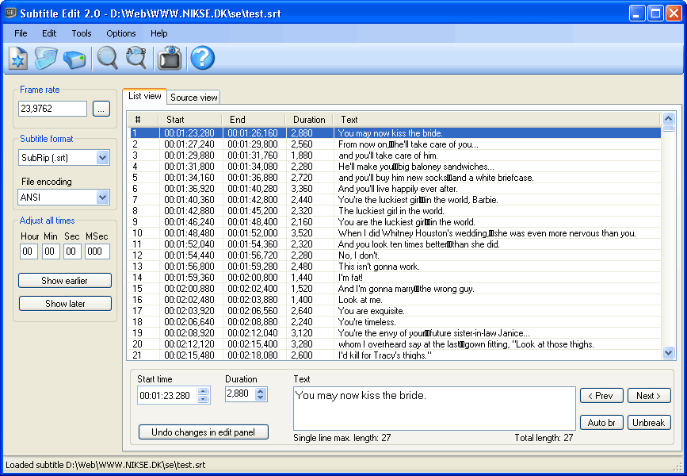Select row "Look at me."
Image resolution: width=687 pixels, height=476 pixels.
point(395,300)
